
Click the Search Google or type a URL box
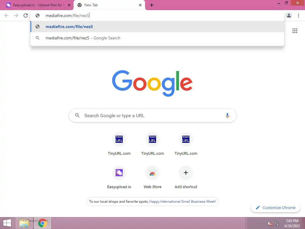click(152, 115)
